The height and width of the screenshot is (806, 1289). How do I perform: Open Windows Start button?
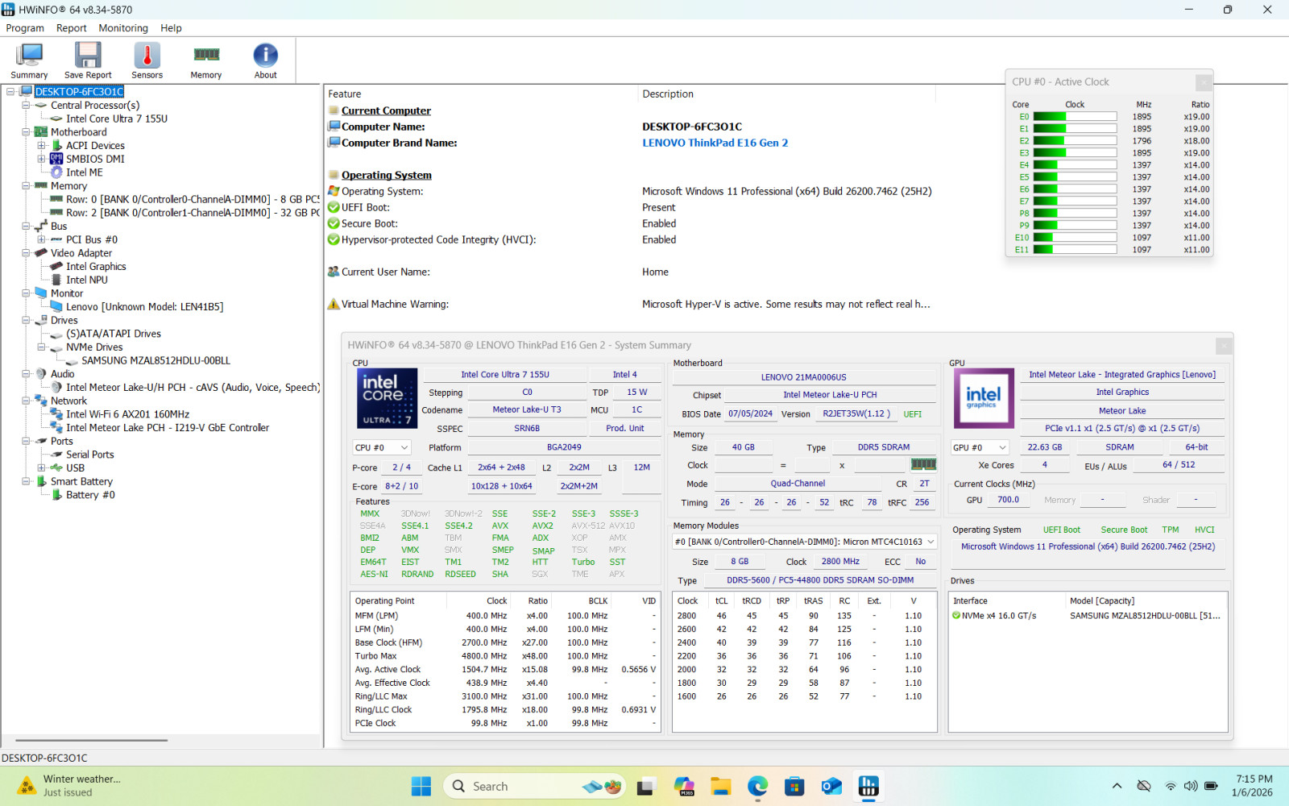pyautogui.click(x=421, y=786)
